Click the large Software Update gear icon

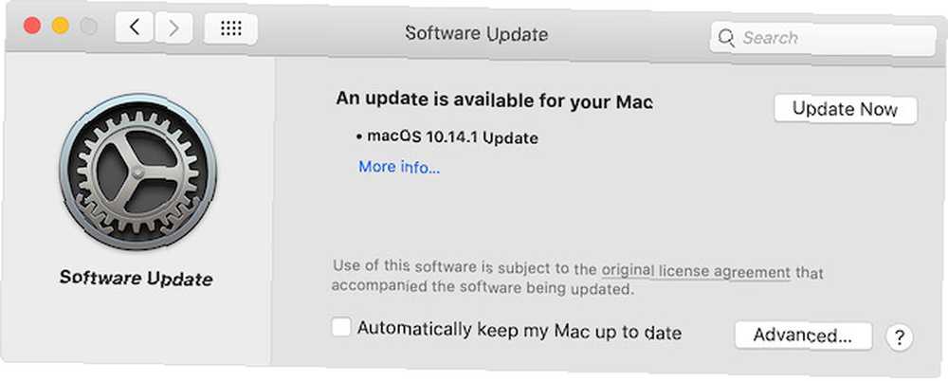pos(137,172)
